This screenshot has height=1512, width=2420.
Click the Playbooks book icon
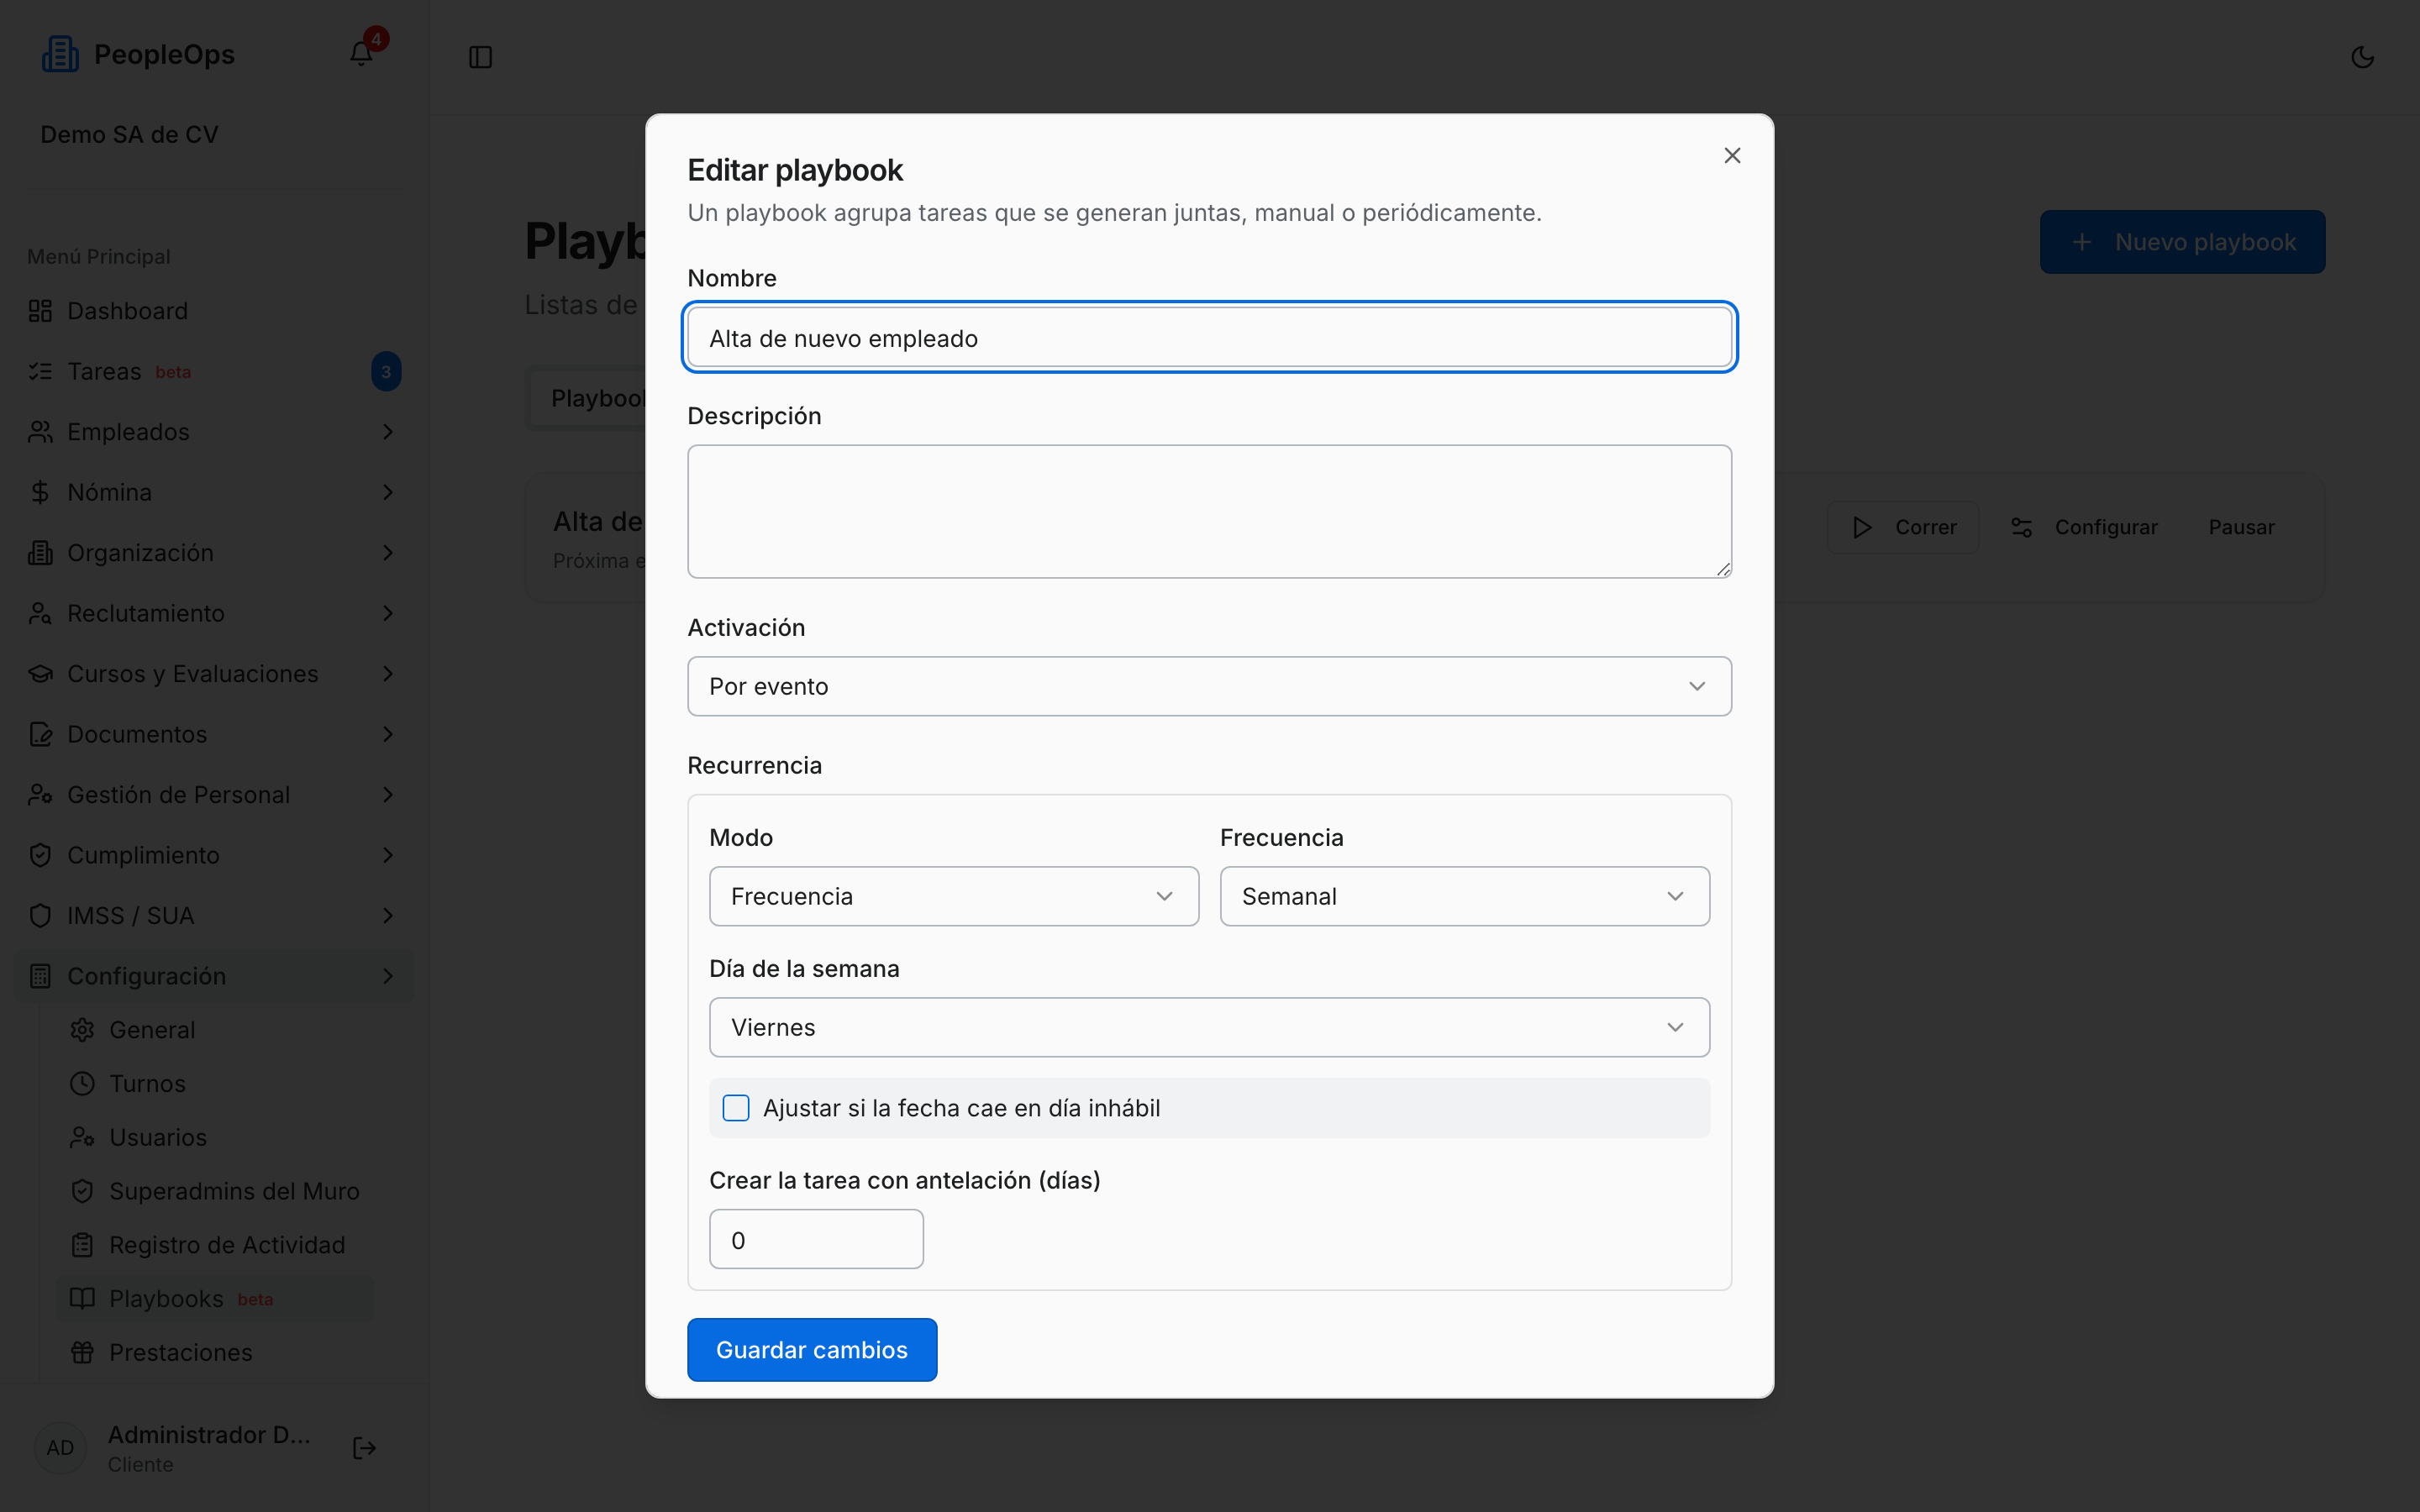(x=82, y=1299)
